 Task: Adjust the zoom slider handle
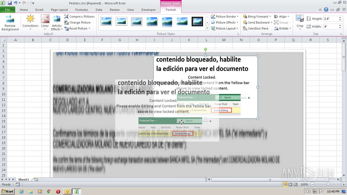tap(328, 184)
